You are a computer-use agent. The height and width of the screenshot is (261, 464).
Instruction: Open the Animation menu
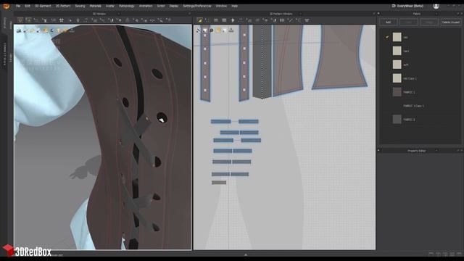(146, 6)
